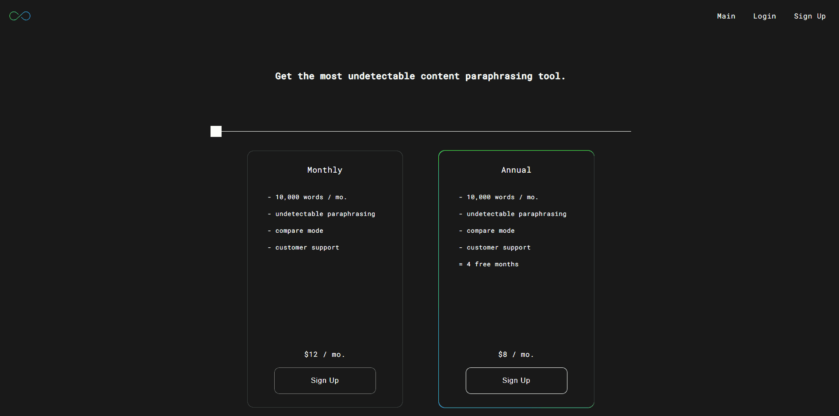
Task: Click the page headline about paraphrasing tool
Action: tap(420, 76)
